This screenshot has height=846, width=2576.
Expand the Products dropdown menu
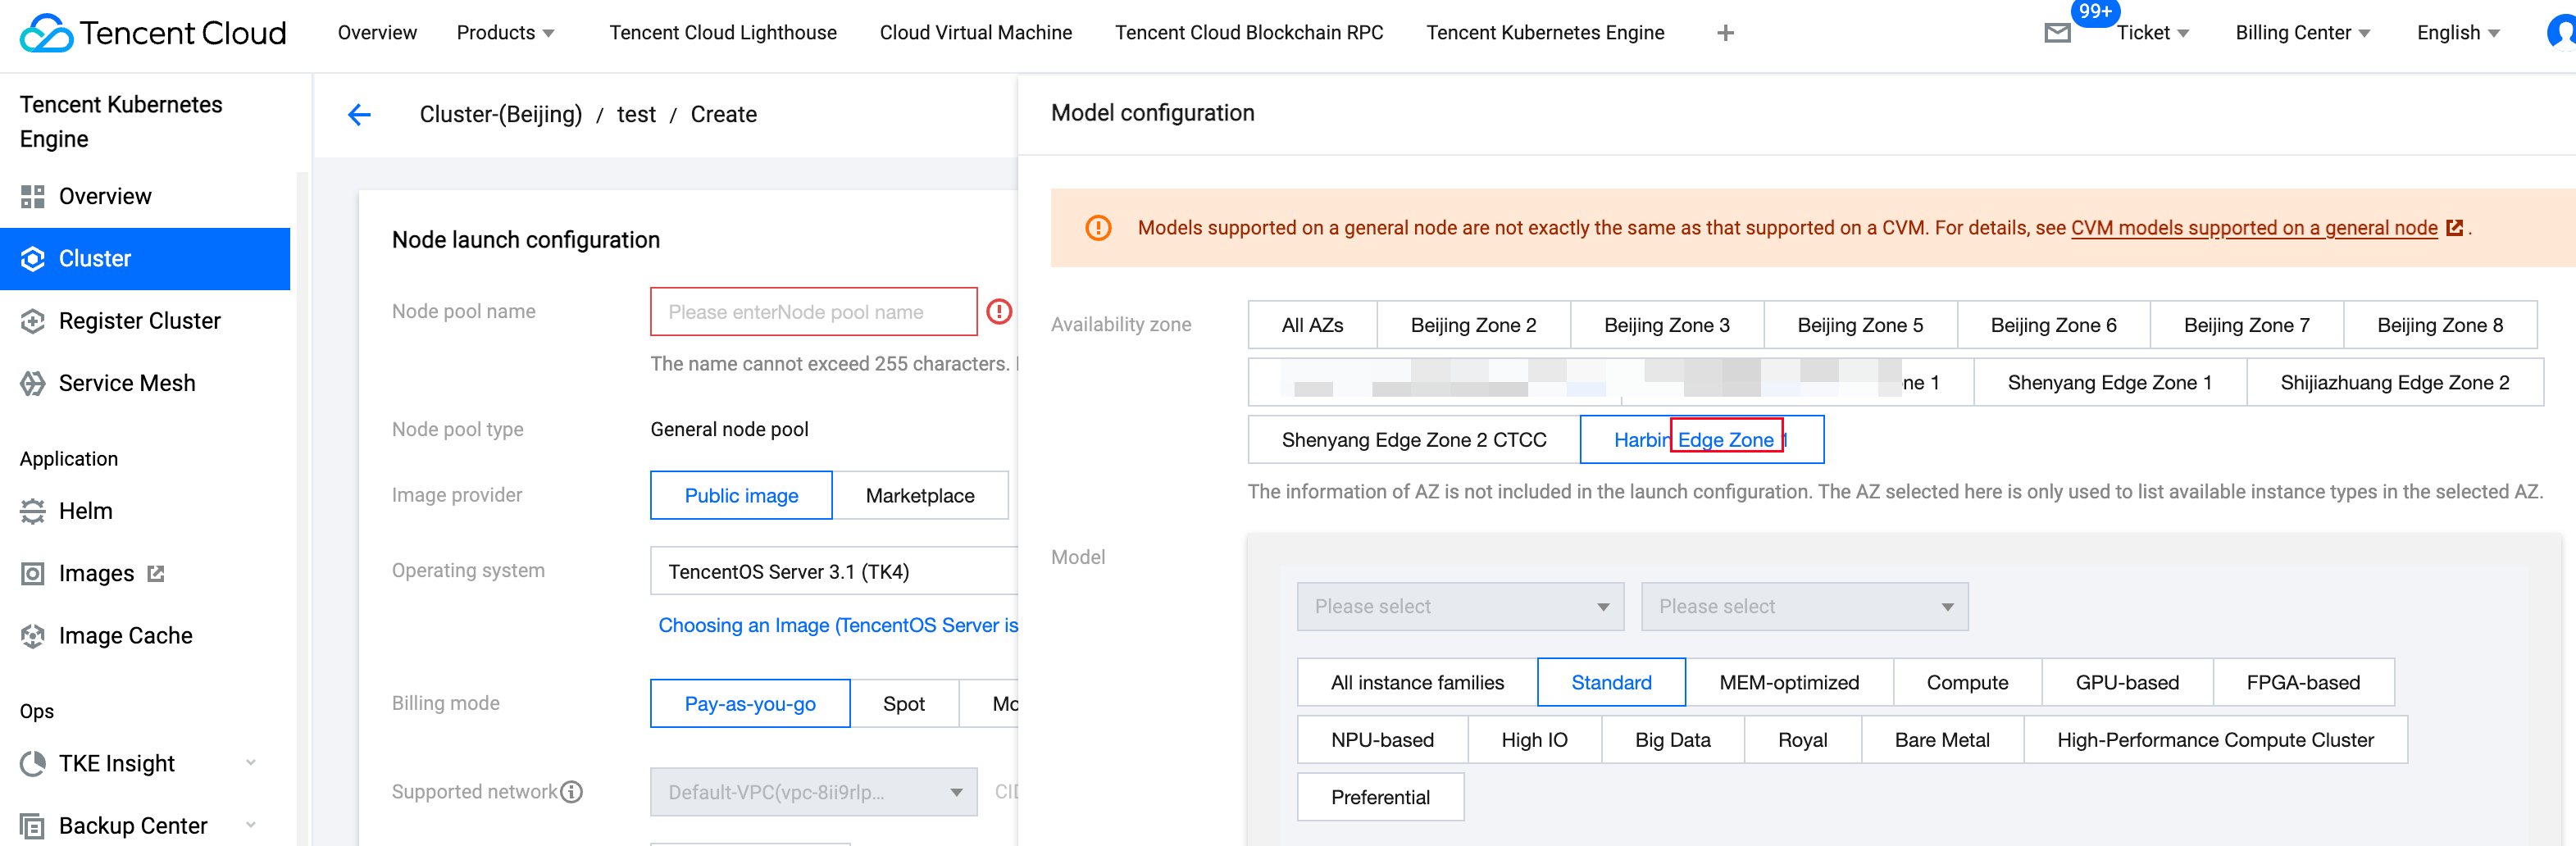point(505,33)
